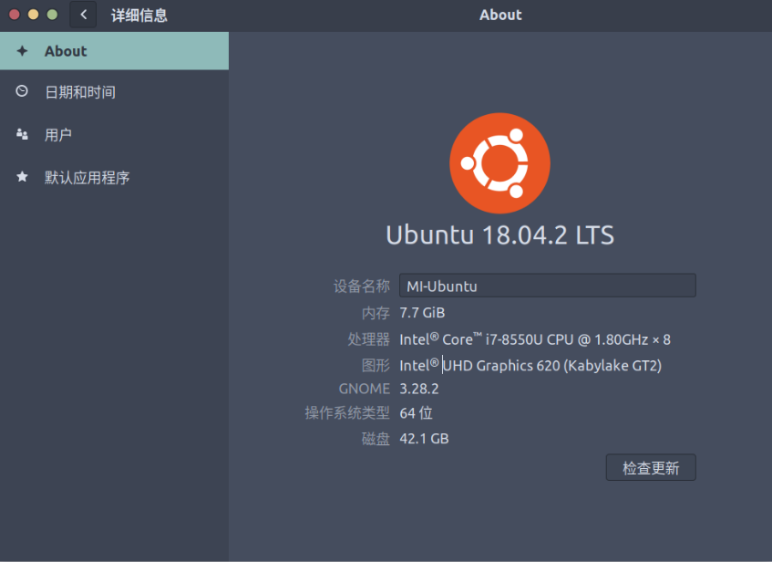
Task: Click the About title in the header bar
Action: (500, 15)
